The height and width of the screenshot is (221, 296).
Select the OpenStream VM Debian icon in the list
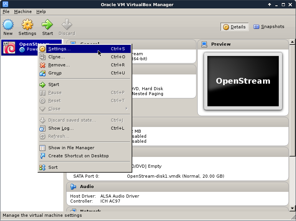[9, 48]
